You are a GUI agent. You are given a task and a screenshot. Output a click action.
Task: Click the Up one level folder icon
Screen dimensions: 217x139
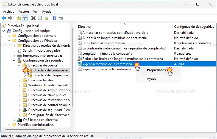18,18
